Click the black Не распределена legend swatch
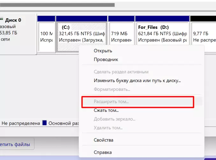The image size is (216, 160). tap(0, 123)
